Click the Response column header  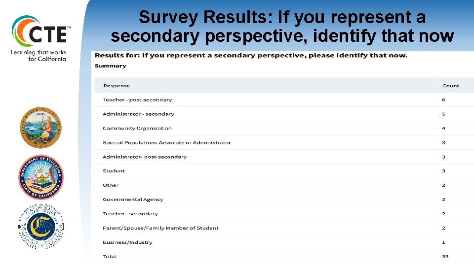click(x=117, y=86)
